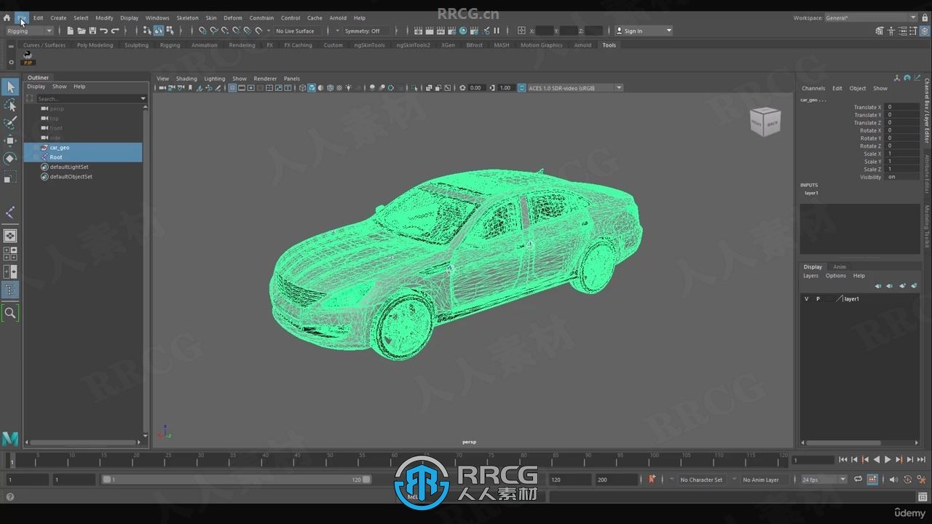Open the Skeleton menu
This screenshot has width=932, height=524.
(187, 17)
